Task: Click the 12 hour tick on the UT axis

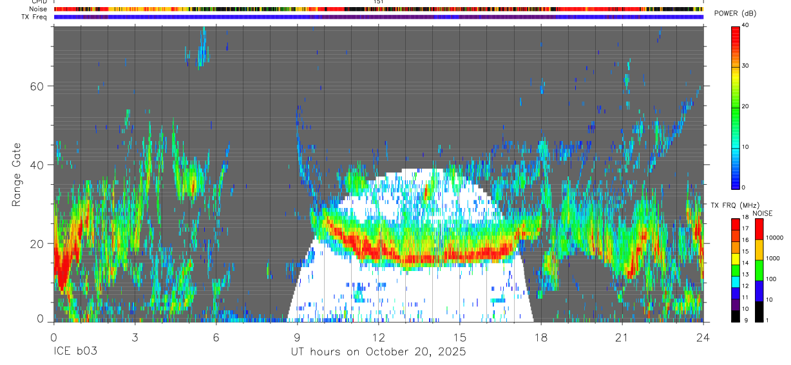Action: coord(379,337)
